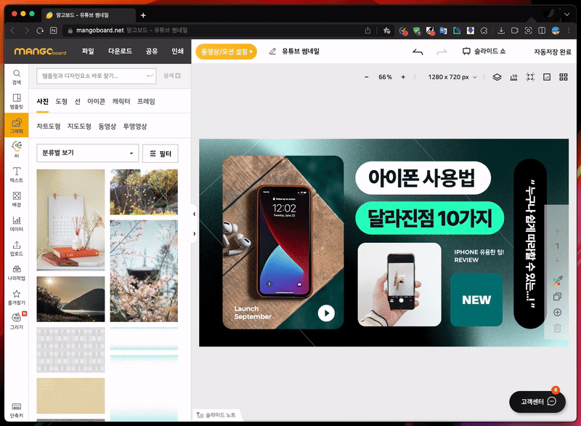Screen dimensions: 581x426
Task: Switch to the 선 lines tab
Action: [x=78, y=102]
